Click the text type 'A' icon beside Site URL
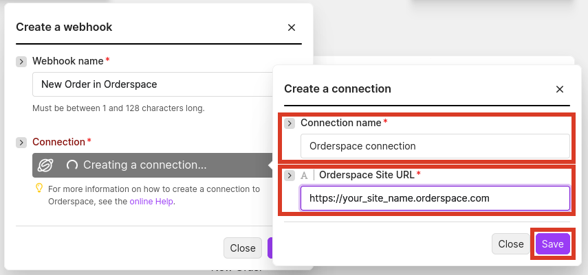The image size is (588, 275). tap(304, 176)
